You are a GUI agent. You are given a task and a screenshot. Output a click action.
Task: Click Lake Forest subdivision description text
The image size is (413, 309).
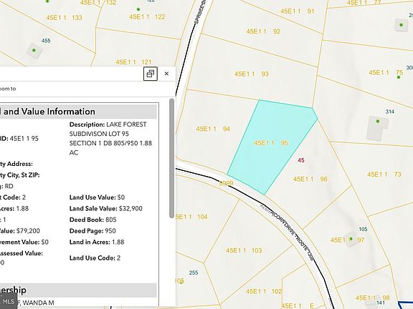point(110,139)
